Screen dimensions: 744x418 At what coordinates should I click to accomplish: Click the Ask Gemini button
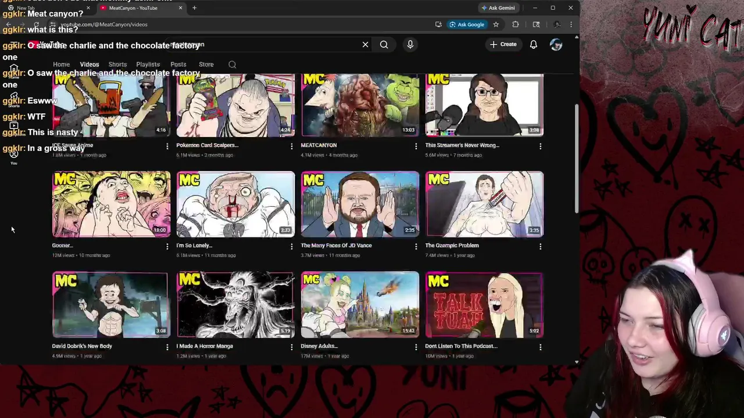(498, 8)
